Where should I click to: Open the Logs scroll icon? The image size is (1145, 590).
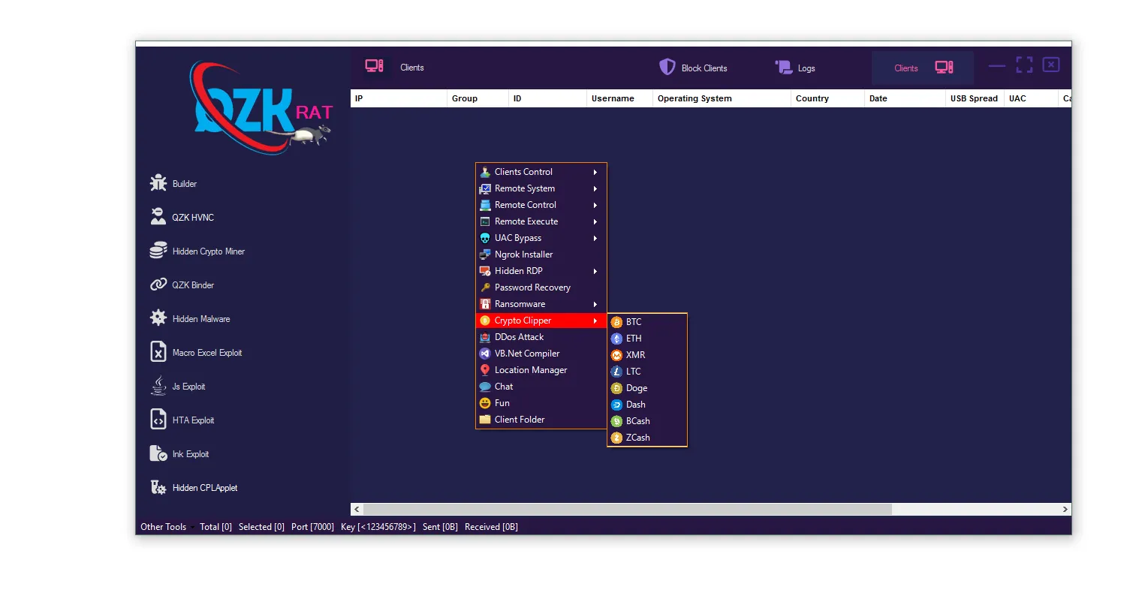(784, 68)
